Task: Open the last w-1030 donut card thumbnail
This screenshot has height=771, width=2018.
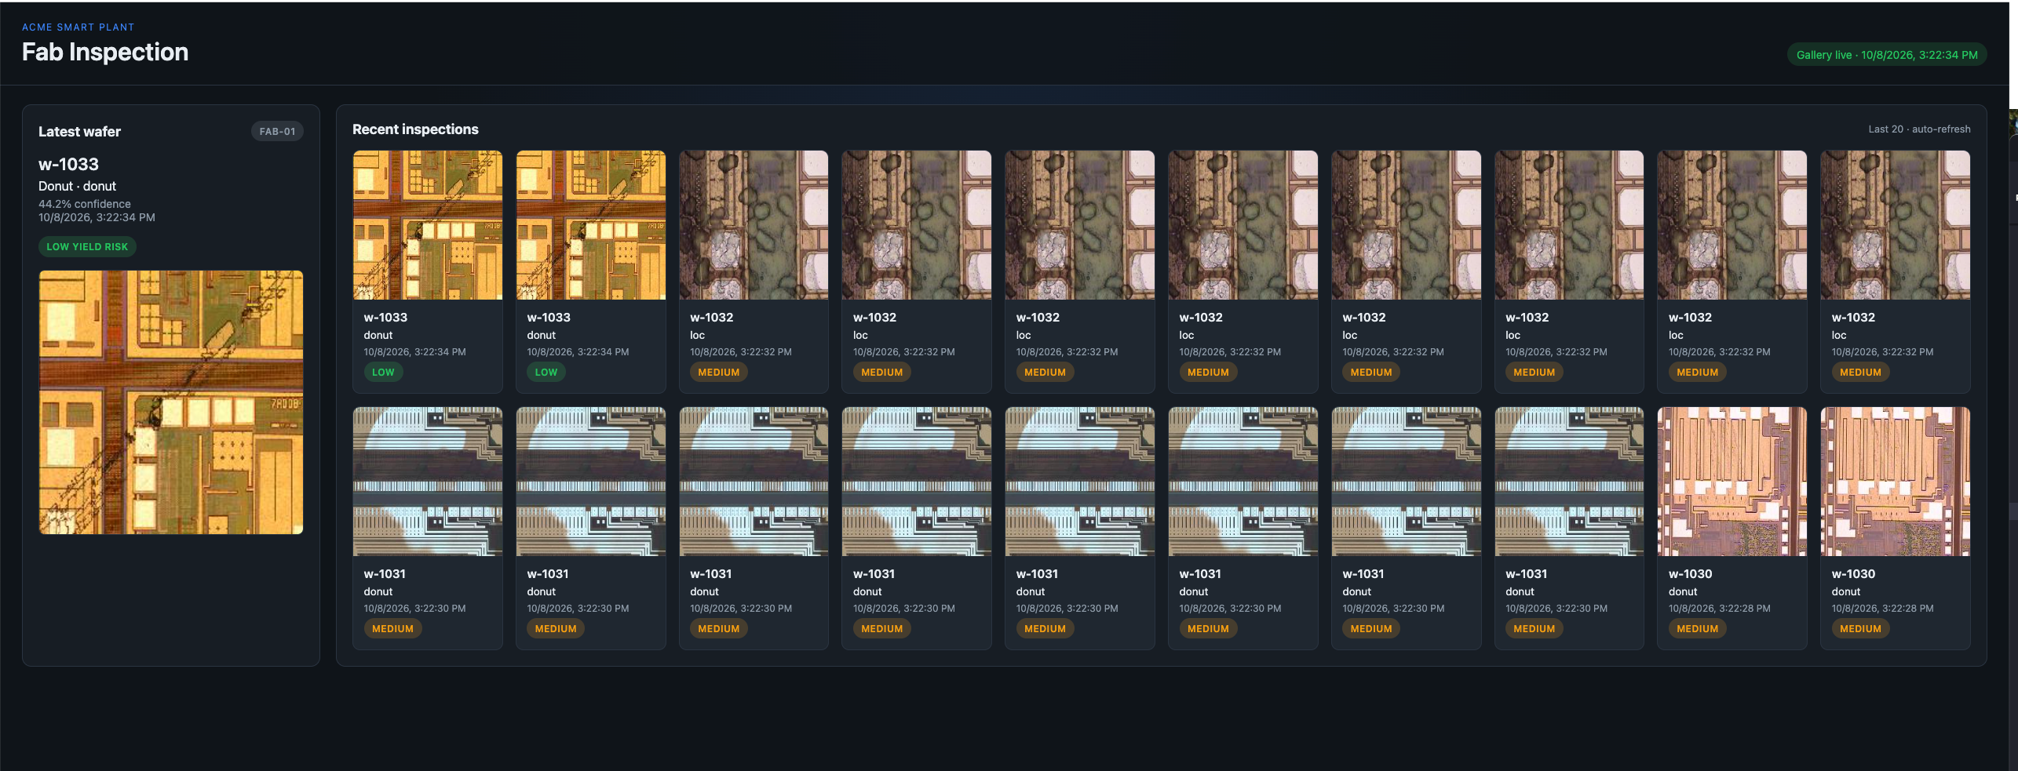Action: [x=1896, y=482]
